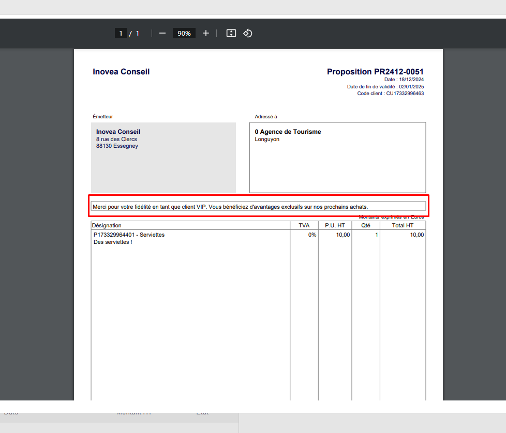Click the Inovea Conseil header at top left
The image size is (506, 433).
(122, 71)
